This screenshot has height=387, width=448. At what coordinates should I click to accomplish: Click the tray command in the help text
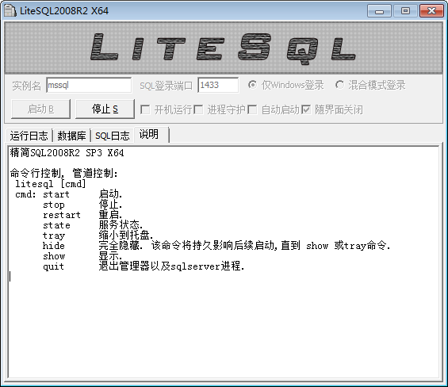pyautogui.click(x=54, y=236)
